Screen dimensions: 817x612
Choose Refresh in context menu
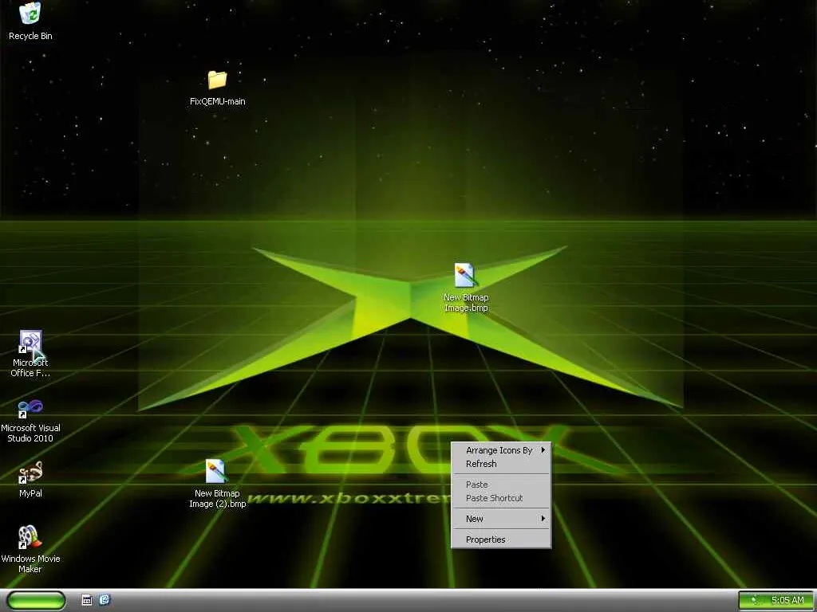pos(501,464)
